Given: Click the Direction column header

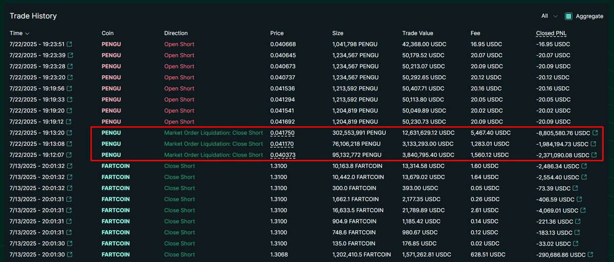Looking at the screenshot, I should pos(176,33).
